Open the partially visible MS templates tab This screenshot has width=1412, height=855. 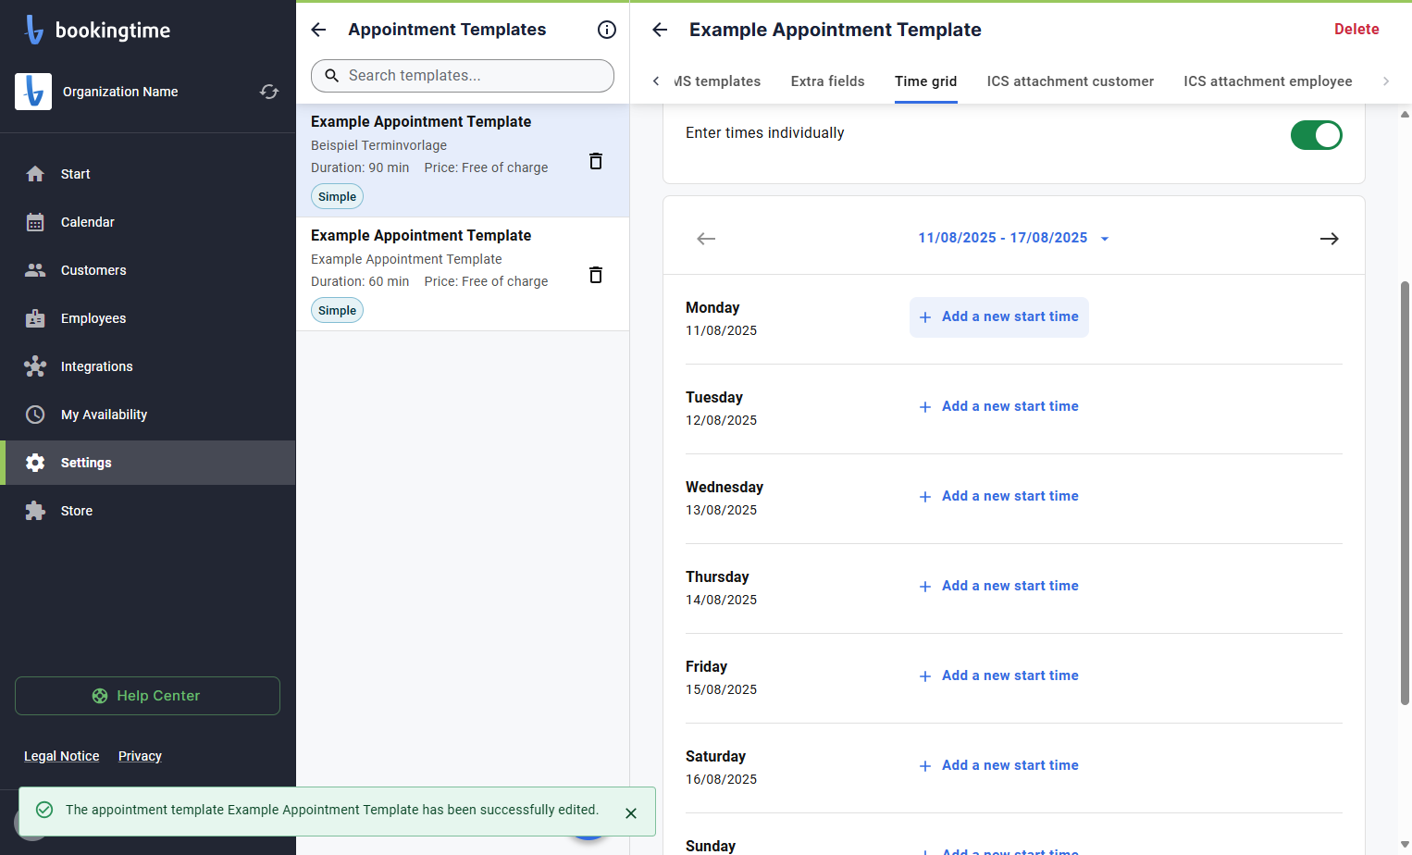point(718,81)
